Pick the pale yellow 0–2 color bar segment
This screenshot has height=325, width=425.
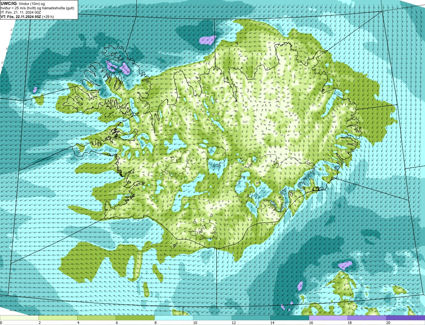pos(19,318)
